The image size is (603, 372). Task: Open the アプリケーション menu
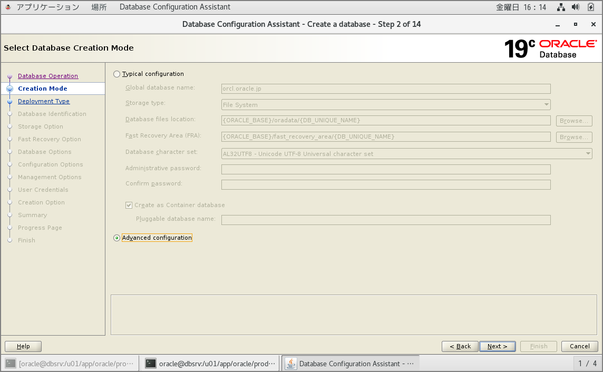[47, 7]
